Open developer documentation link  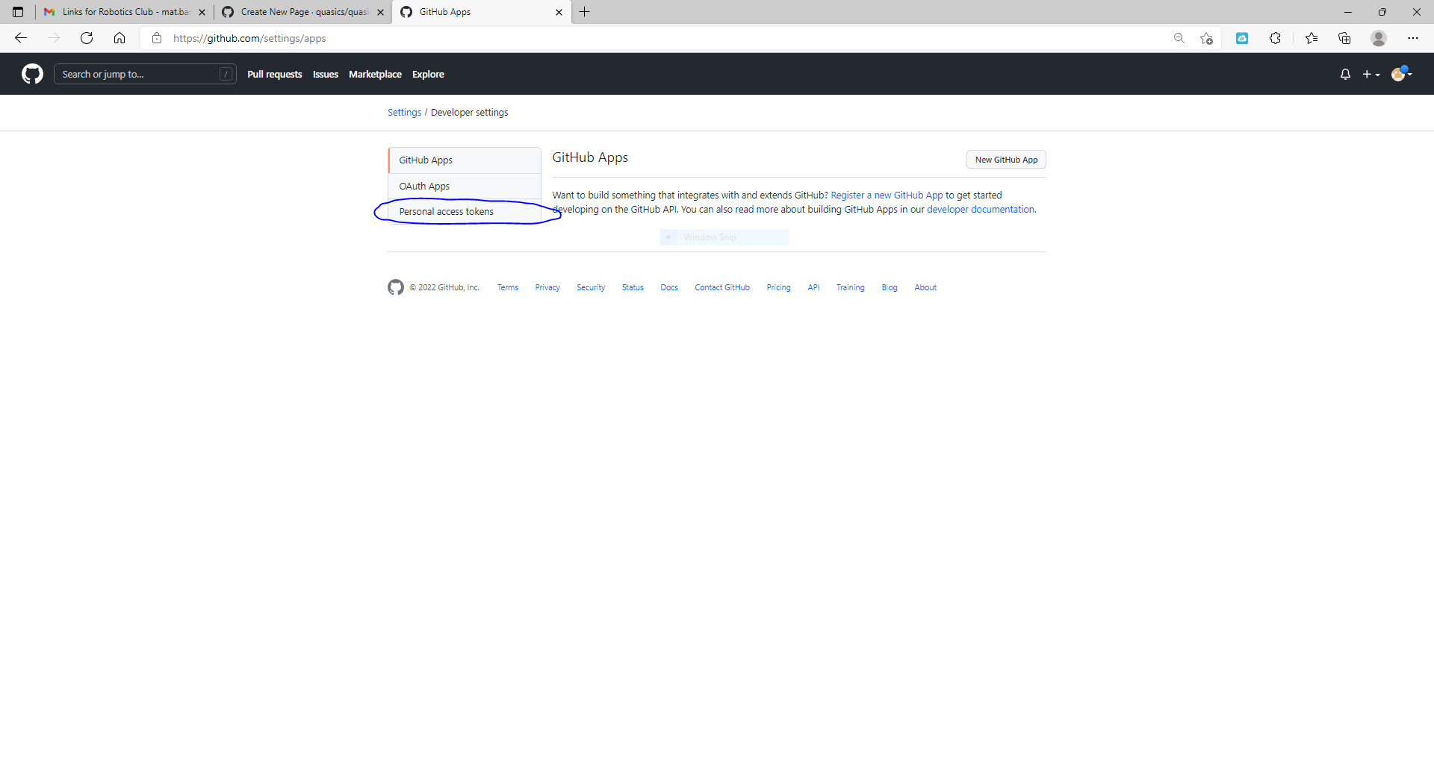pos(980,210)
